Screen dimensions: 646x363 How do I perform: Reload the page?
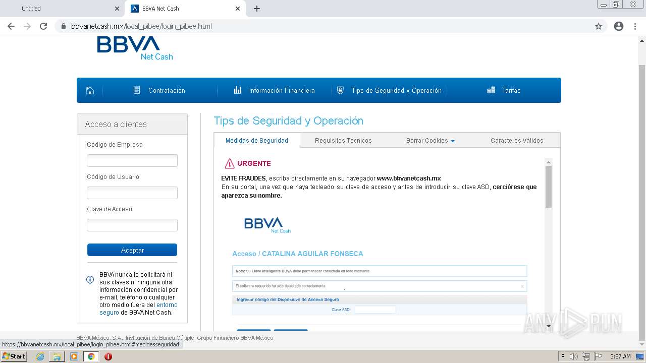click(x=43, y=26)
